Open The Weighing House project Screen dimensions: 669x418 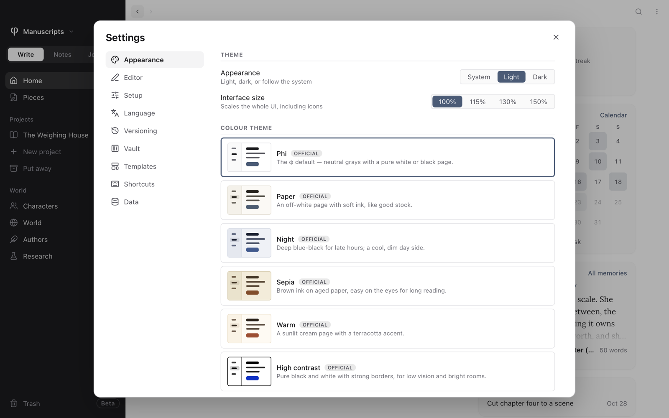tap(49, 135)
